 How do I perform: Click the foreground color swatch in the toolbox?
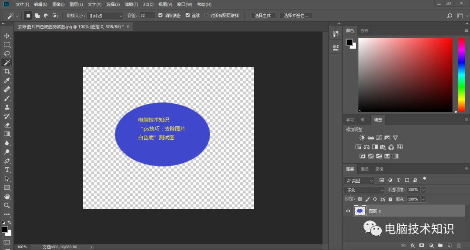4,230
